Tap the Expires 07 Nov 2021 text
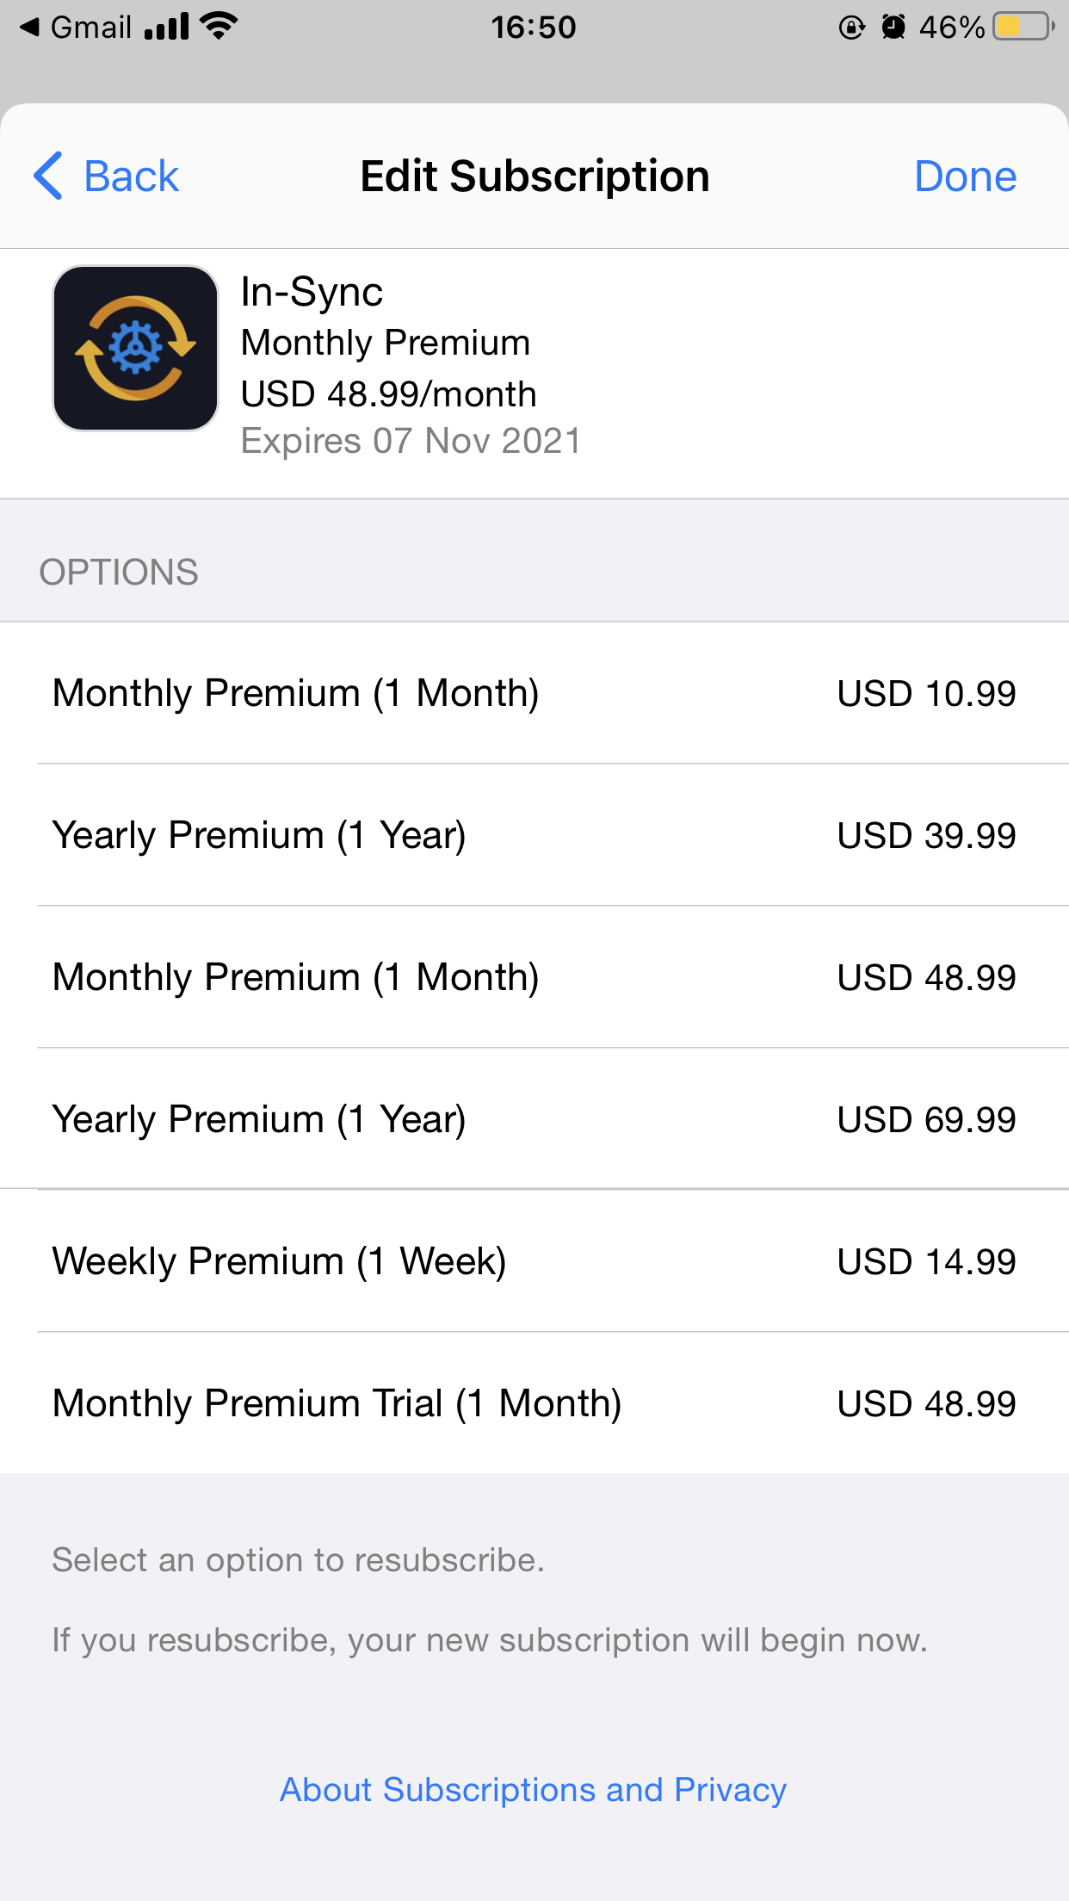1069x1901 pixels. coord(411,441)
